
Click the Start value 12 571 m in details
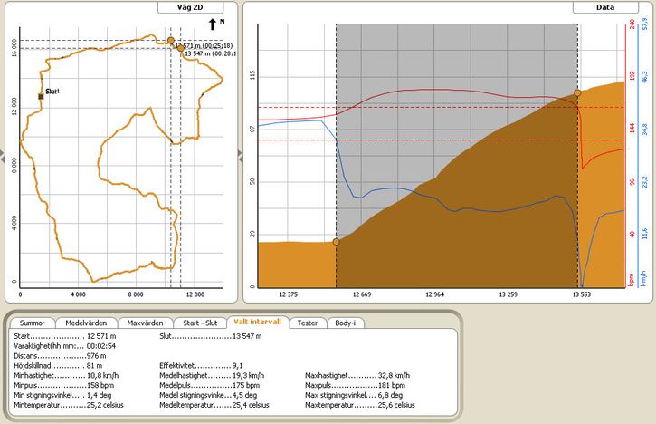pyautogui.click(x=101, y=336)
